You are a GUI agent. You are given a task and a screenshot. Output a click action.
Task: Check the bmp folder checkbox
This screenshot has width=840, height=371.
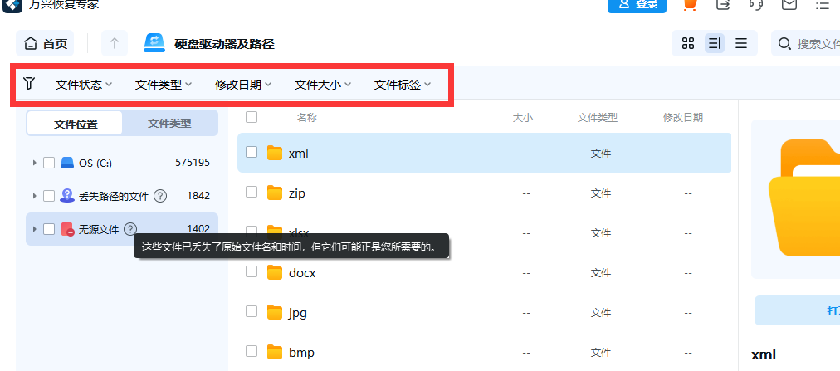pos(252,351)
